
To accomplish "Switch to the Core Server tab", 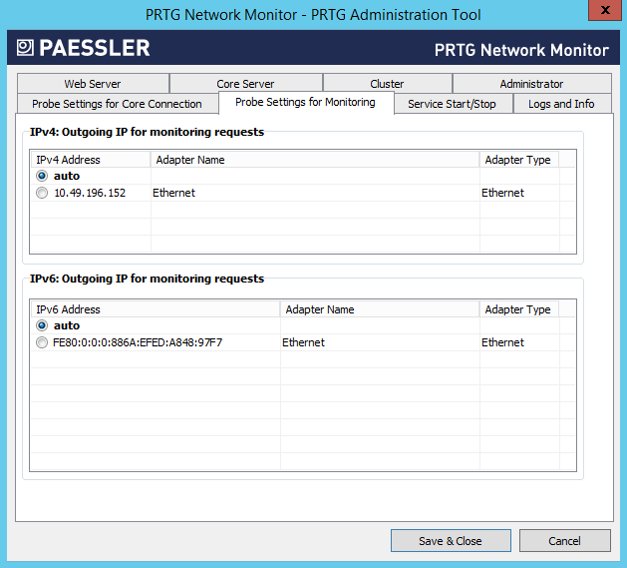I will pos(245,84).
